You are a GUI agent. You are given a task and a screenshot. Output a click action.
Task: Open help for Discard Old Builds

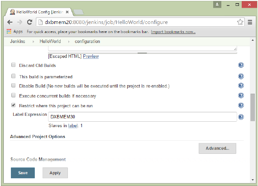pos(241,65)
